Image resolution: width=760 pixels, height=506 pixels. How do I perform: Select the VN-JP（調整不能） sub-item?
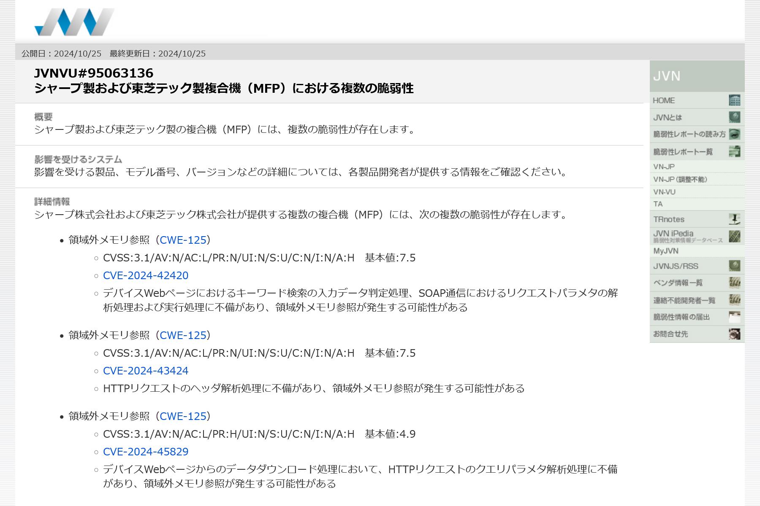(697, 179)
